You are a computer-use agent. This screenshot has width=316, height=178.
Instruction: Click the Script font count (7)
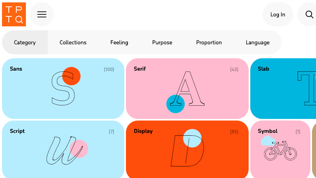(112, 132)
